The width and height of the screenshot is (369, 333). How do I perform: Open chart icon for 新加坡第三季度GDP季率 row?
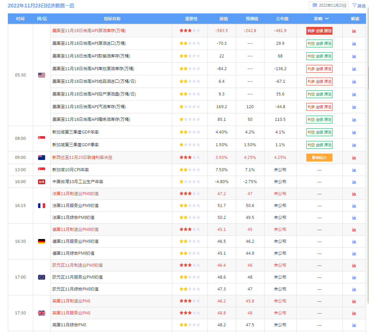pos(354,145)
